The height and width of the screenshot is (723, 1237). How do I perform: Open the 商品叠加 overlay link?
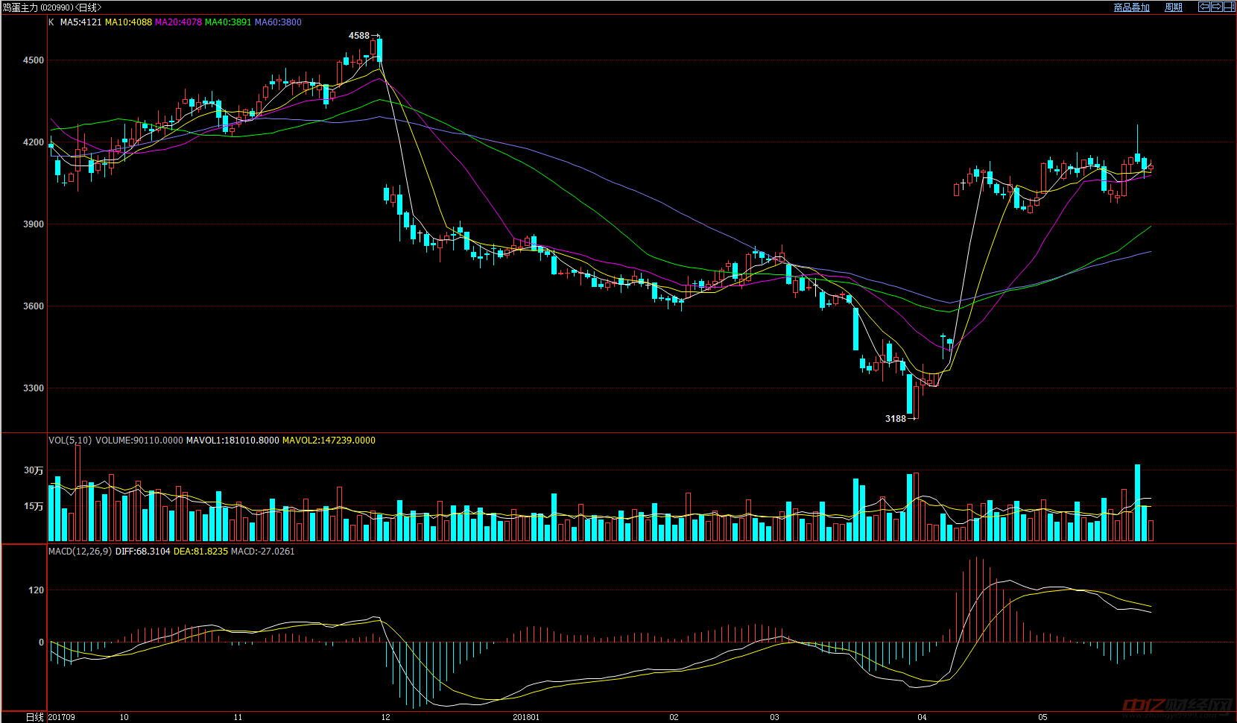[x=1131, y=7]
